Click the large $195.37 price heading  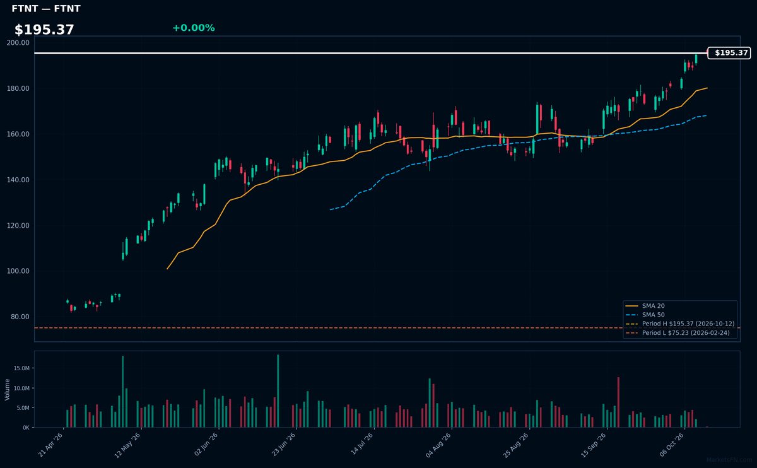point(44,30)
